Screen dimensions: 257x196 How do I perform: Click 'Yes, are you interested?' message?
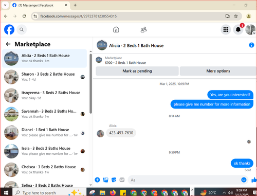[x=230, y=95]
